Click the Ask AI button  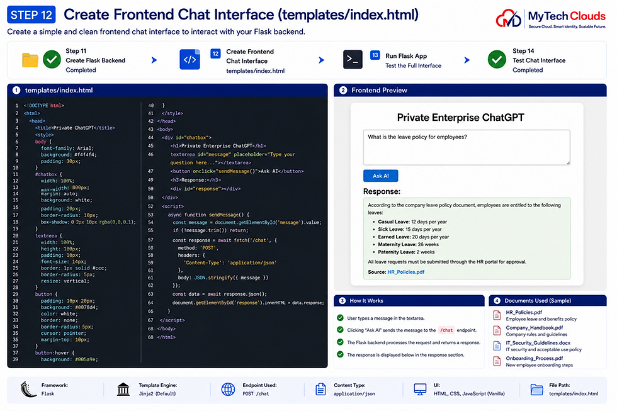point(380,176)
